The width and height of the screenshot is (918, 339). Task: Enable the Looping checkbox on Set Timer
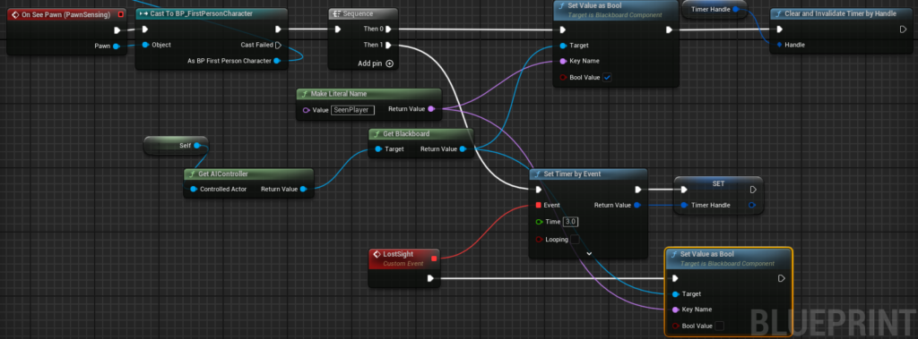click(x=575, y=239)
